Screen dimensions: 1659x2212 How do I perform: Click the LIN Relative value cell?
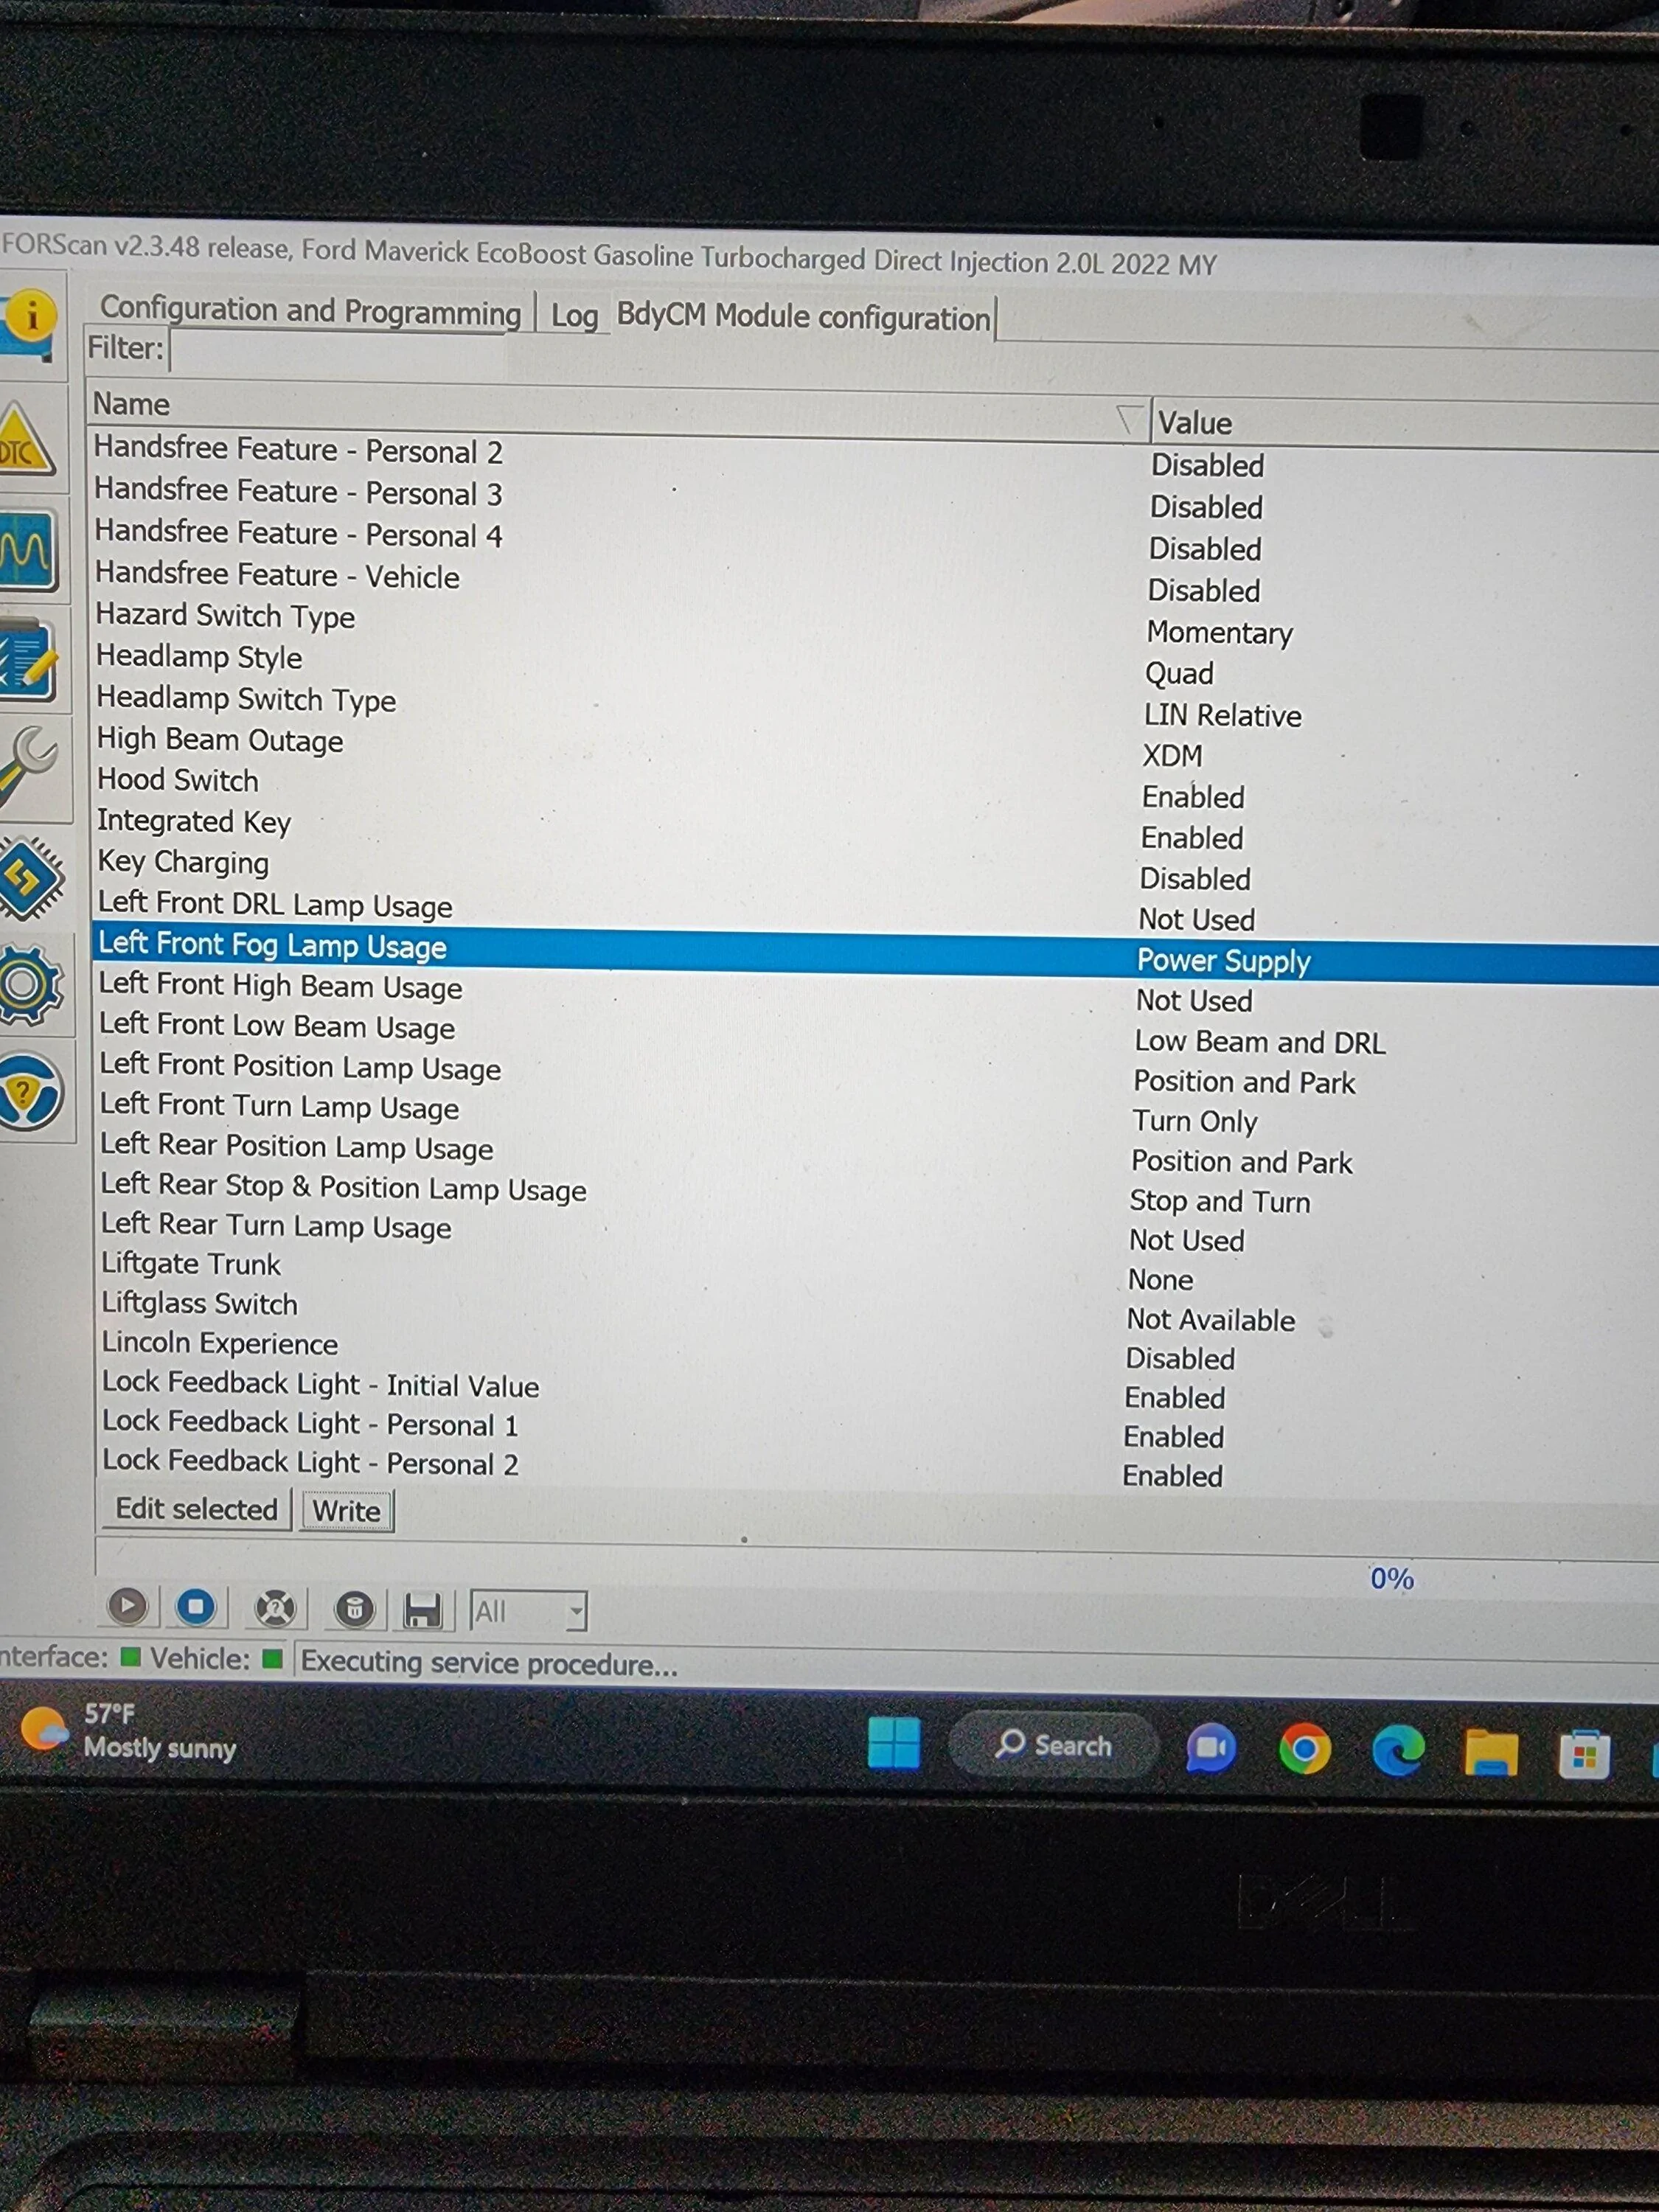pyautogui.click(x=1223, y=715)
